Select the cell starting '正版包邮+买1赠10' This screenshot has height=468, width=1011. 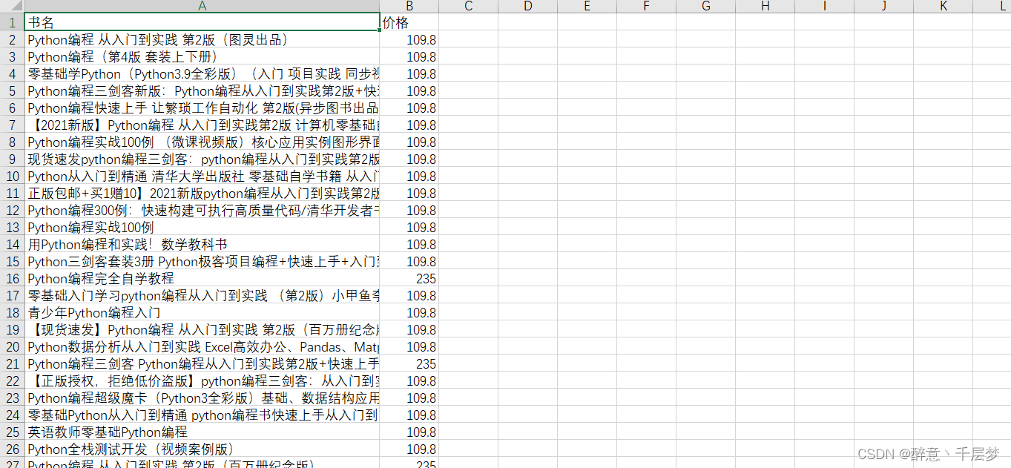coord(202,193)
